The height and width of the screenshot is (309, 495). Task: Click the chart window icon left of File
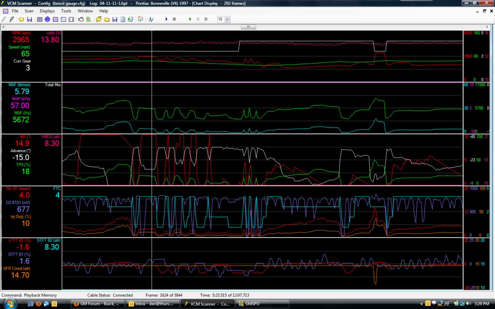(x=5, y=11)
